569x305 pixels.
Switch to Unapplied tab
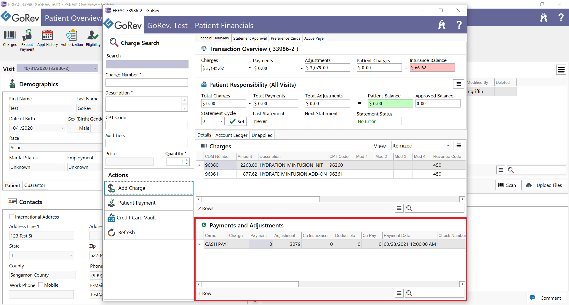coord(262,135)
